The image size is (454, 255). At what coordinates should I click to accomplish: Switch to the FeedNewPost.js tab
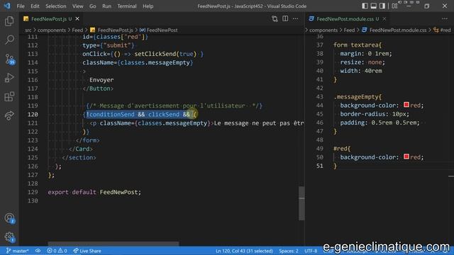(49, 19)
